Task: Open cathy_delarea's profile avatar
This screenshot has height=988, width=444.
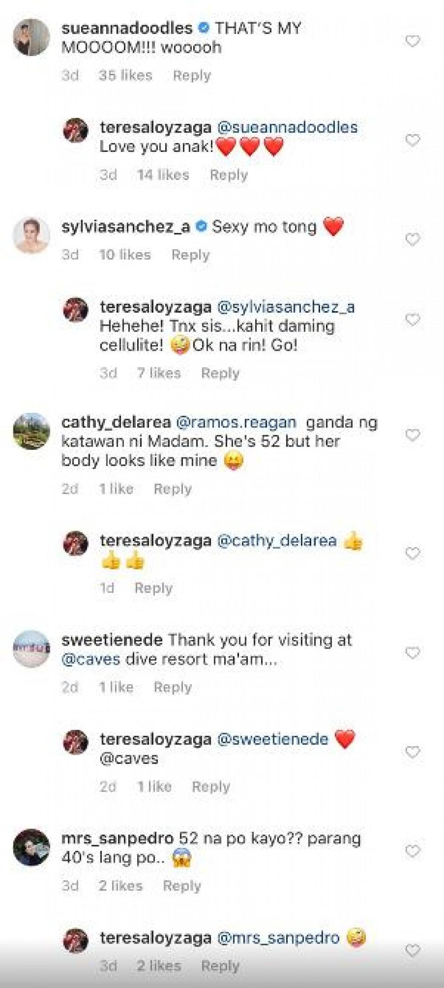Action: pos(31,431)
